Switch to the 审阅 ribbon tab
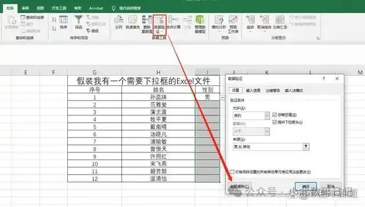The height and width of the screenshot is (207, 365). 25,8
